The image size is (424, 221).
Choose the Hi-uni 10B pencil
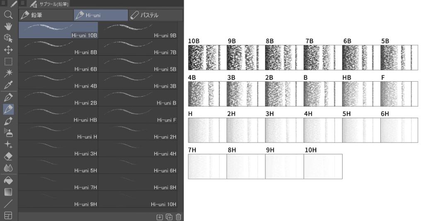coord(58,30)
